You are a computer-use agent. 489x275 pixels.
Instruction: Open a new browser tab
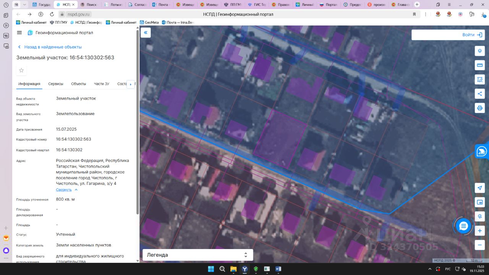(417, 5)
